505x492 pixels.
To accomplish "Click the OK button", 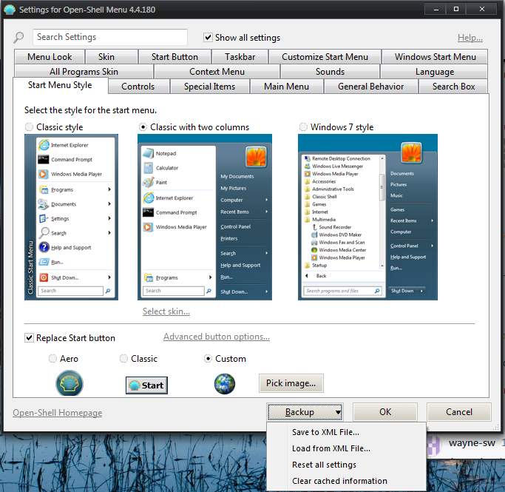I will 385,412.
